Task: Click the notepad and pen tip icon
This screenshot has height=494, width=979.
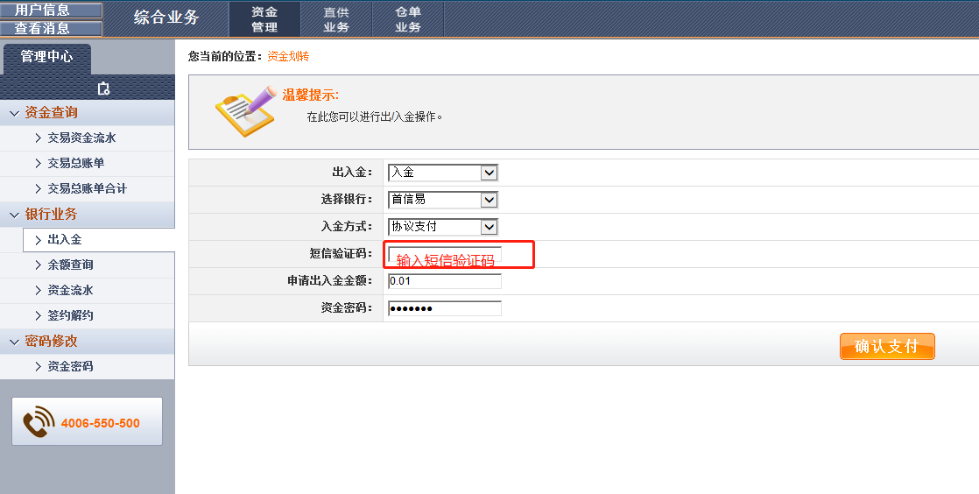Action: pos(246,112)
